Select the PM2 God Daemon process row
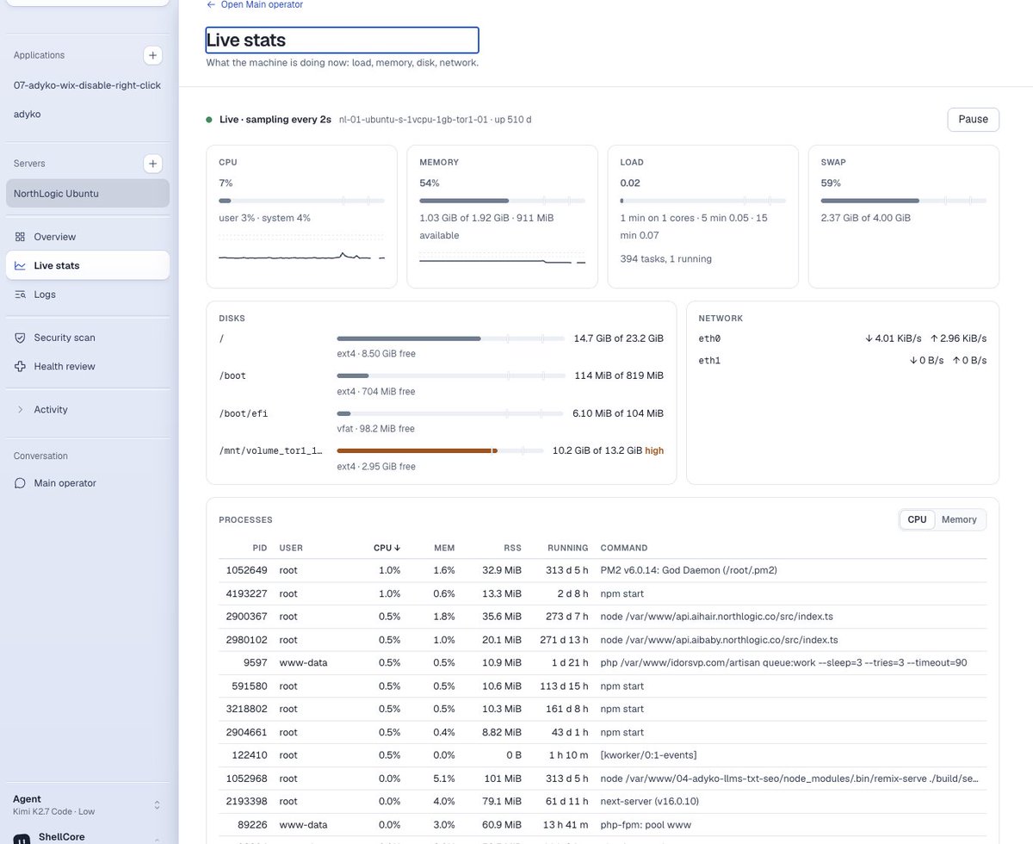 (x=603, y=570)
